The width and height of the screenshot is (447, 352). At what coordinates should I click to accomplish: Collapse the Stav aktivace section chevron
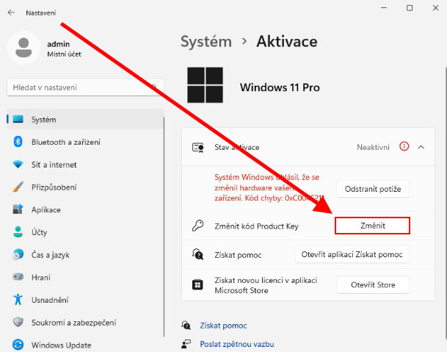pos(421,147)
